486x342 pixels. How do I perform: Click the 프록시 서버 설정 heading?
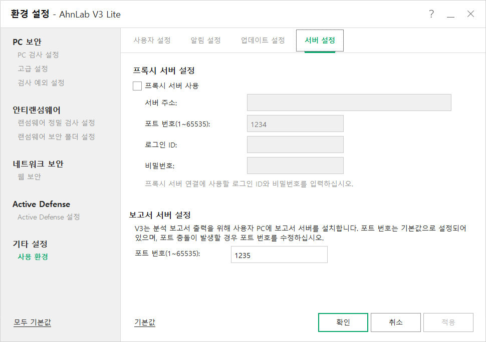164,70
